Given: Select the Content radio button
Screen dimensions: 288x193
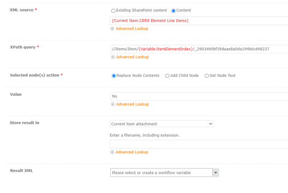Looking at the screenshot, I should click(173, 11).
